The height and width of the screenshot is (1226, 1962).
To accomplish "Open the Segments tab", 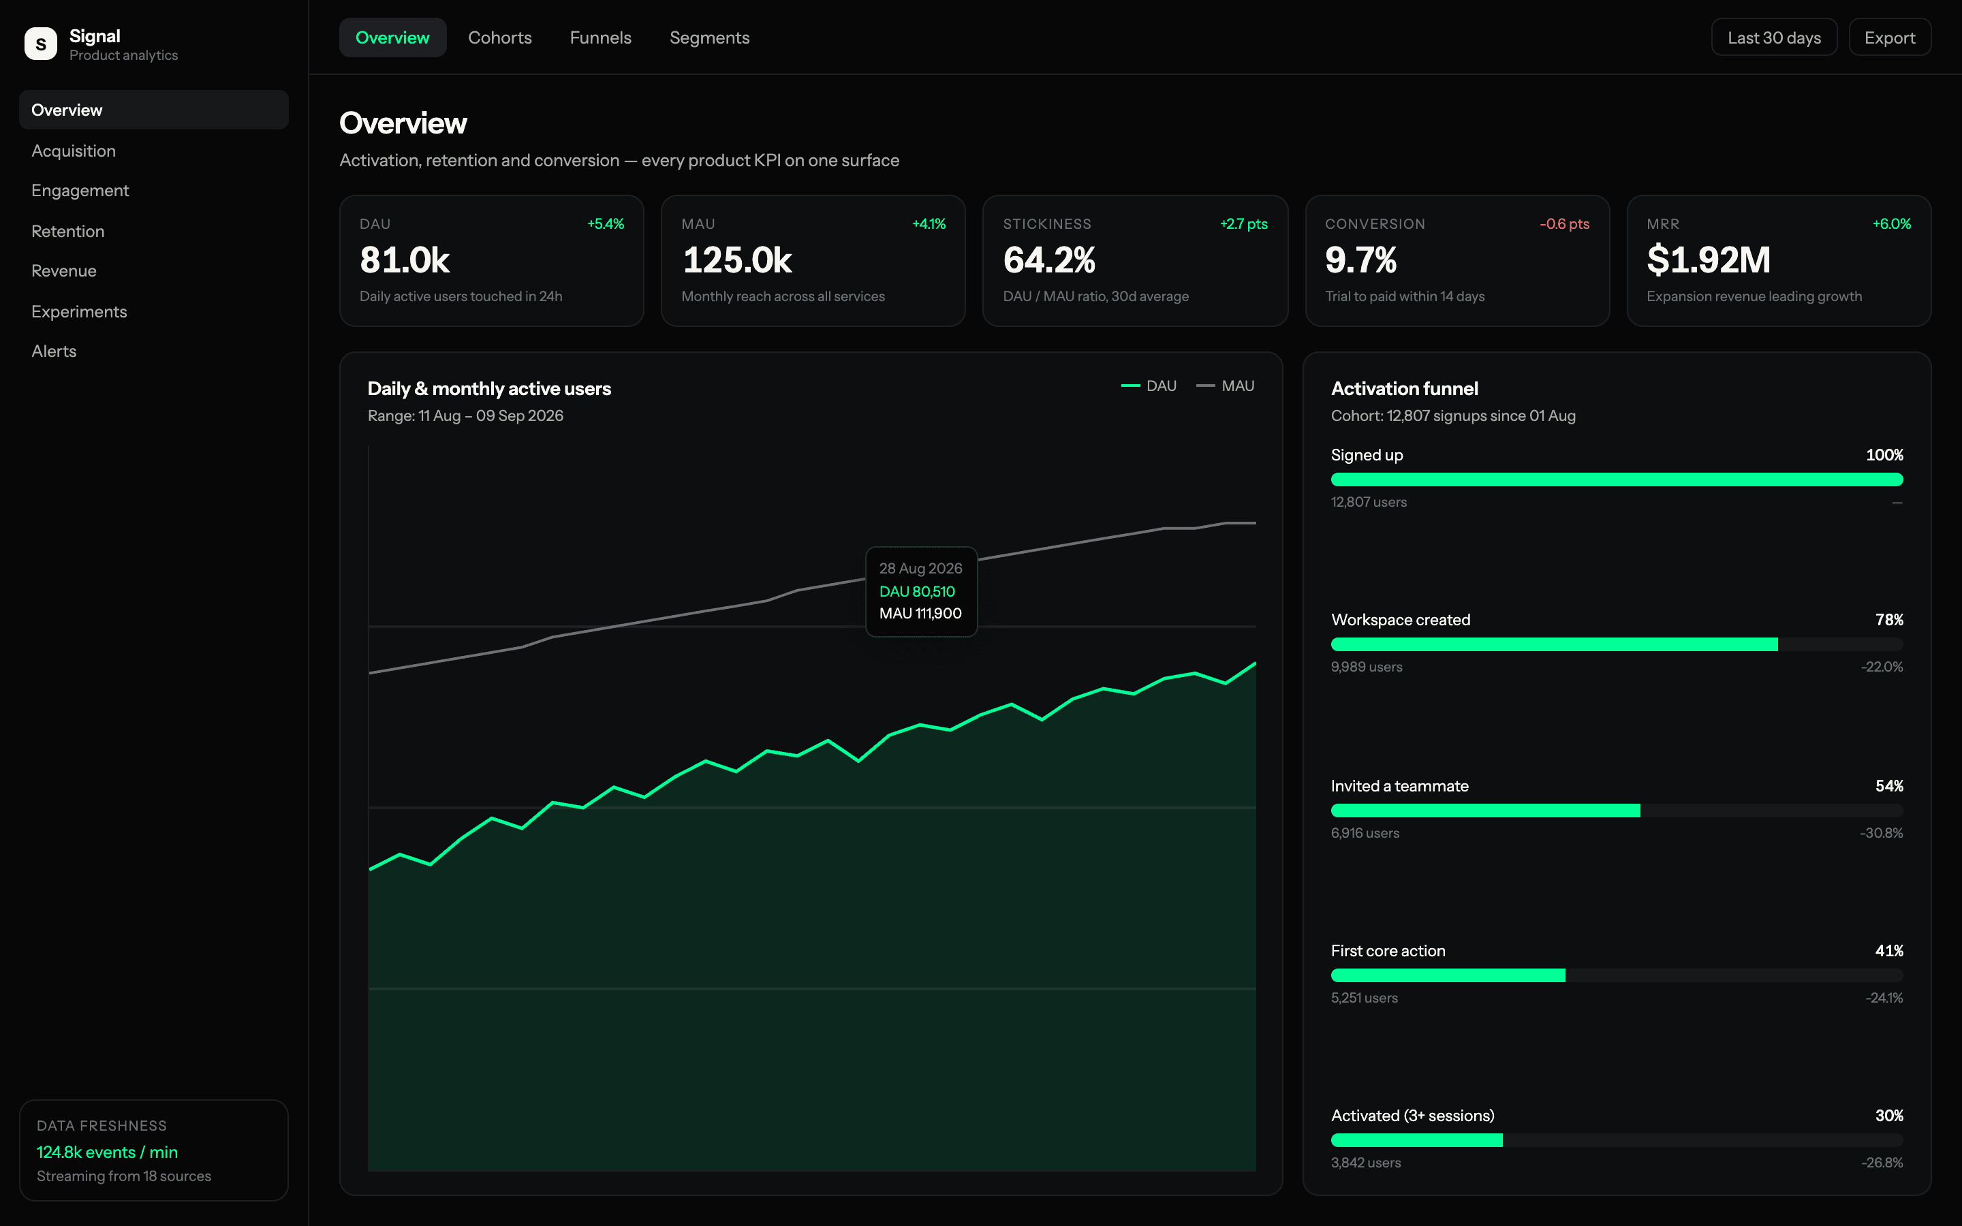I will click(709, 37).
